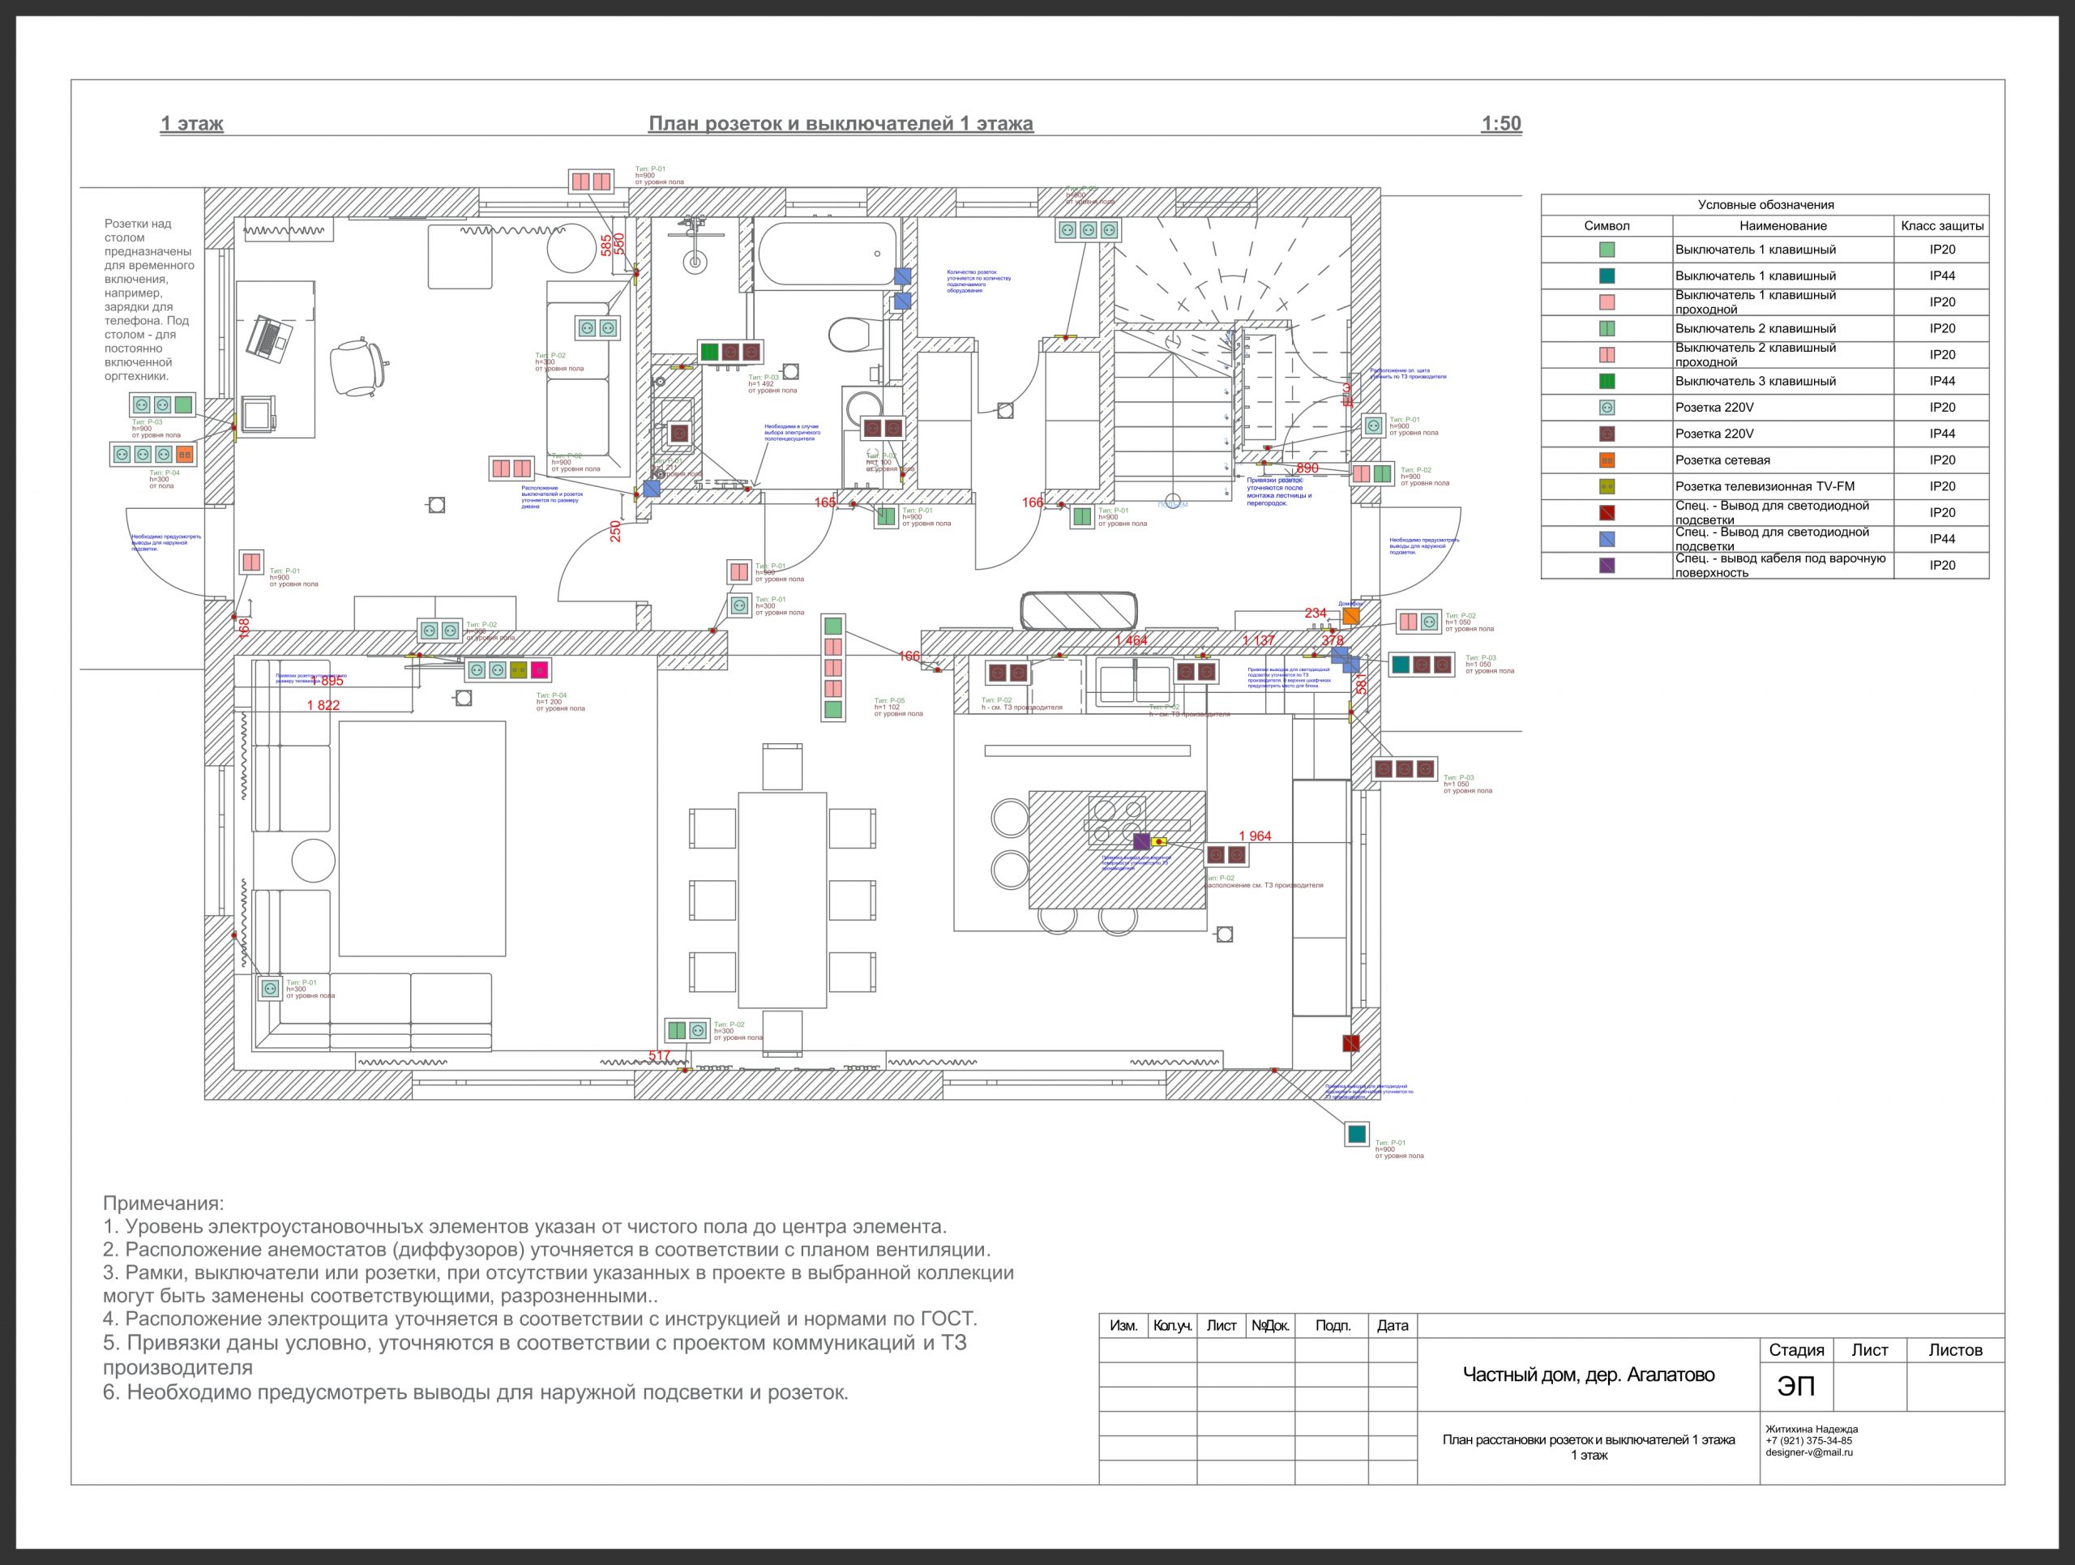Click the 'Символ' column header
Viewport: 2075px width, 1565px height.
point(1607,226)
